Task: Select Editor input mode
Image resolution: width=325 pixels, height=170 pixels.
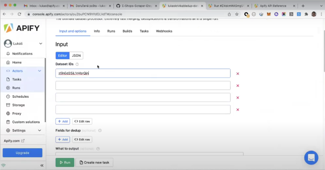Action: pyautogui.click(x=62, y=55)
